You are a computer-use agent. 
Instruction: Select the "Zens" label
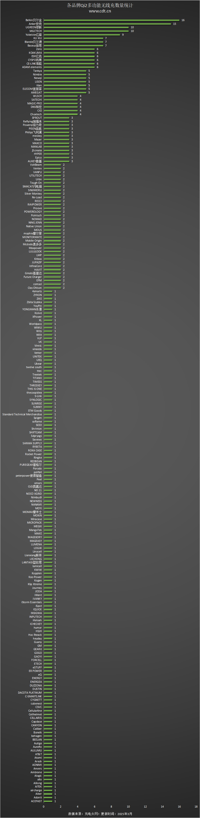pos(39,49)
